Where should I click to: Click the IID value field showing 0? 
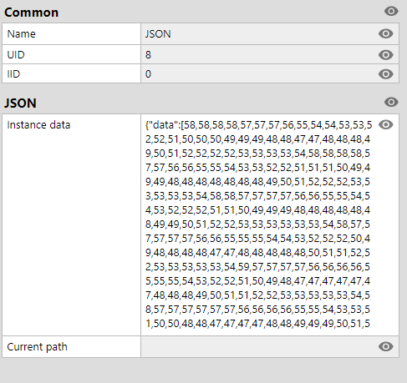pos(270,73)
